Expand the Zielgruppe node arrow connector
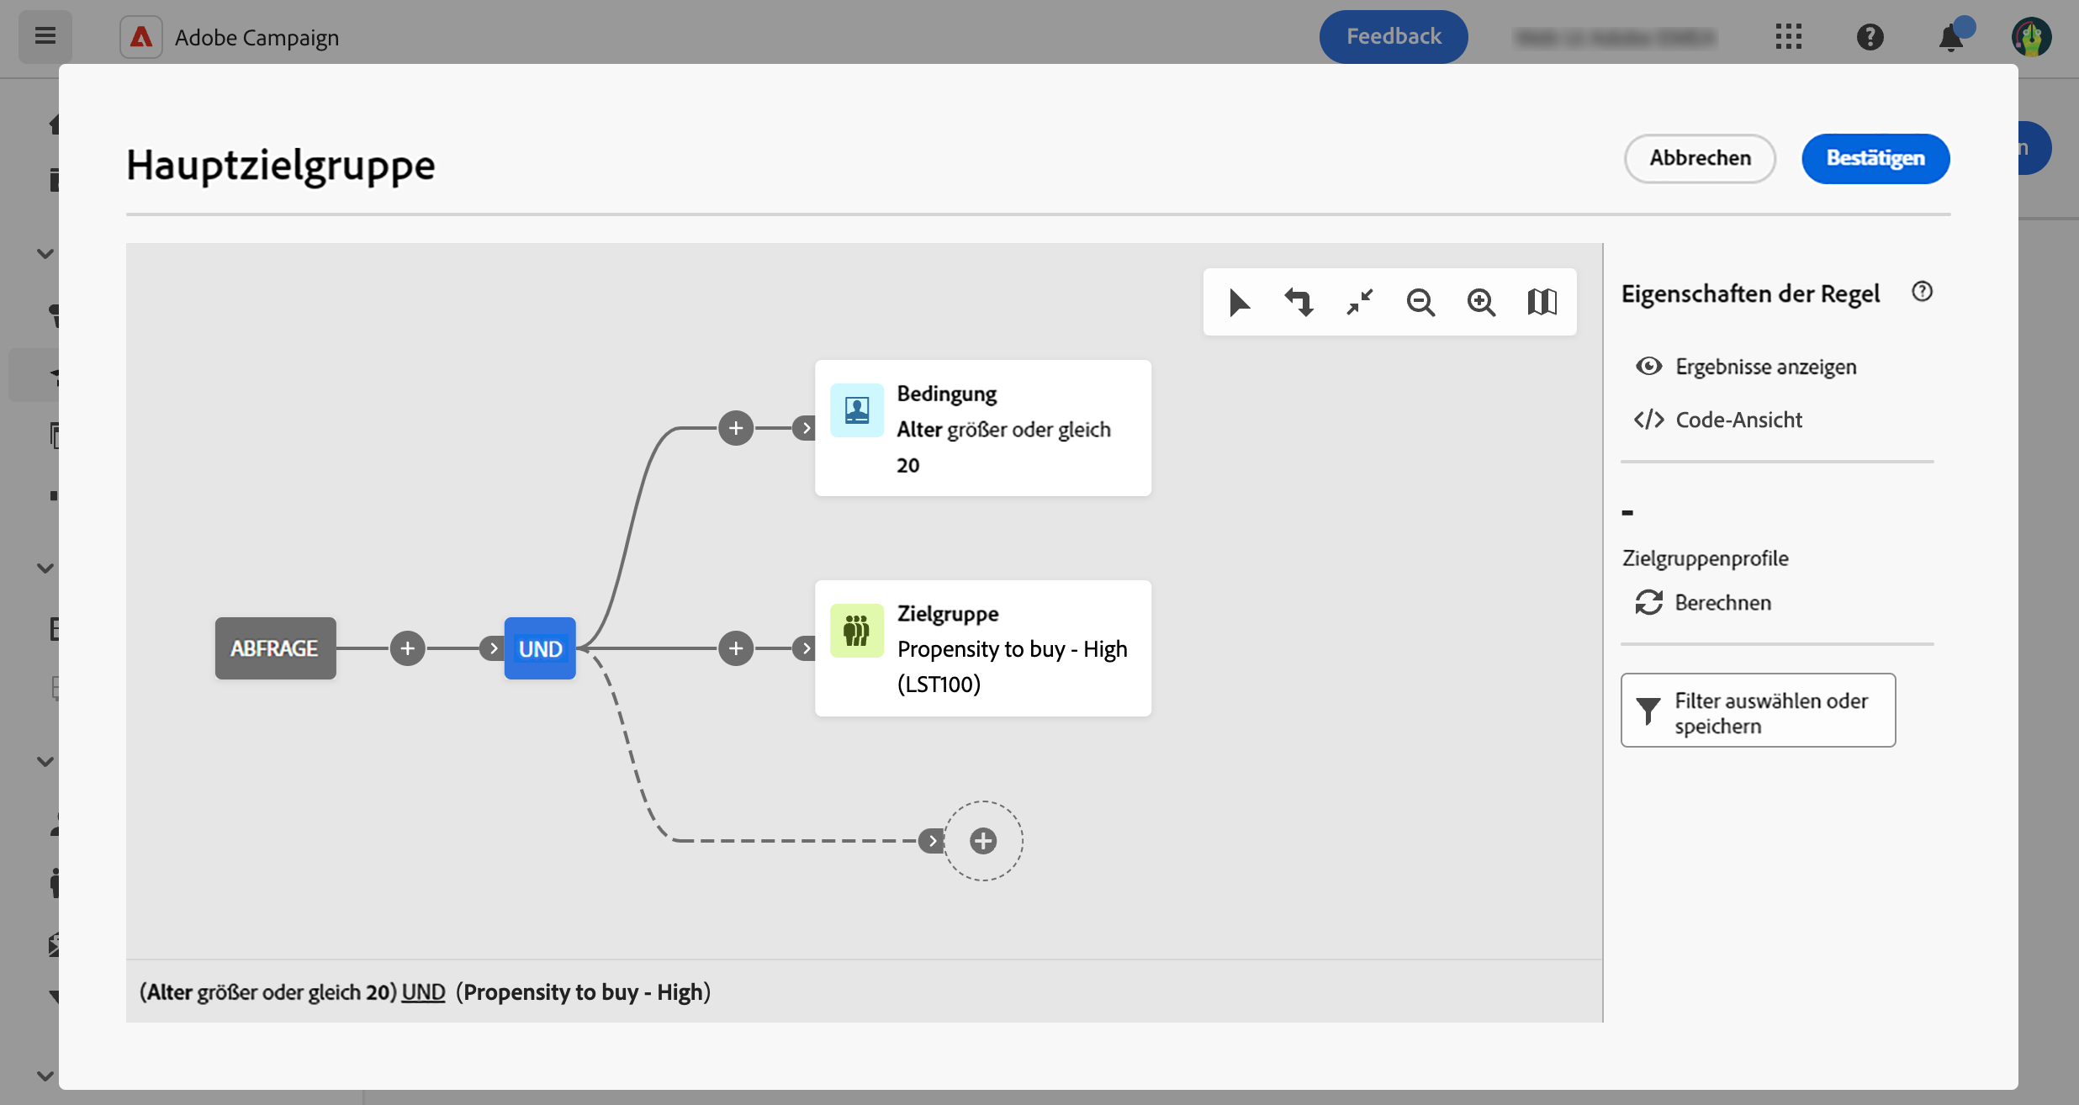The width and height of the screenshot is (2079, 1105). 806,648
